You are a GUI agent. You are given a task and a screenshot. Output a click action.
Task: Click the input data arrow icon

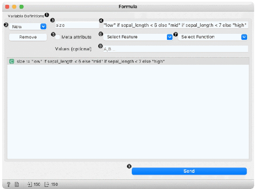[29, 184]
